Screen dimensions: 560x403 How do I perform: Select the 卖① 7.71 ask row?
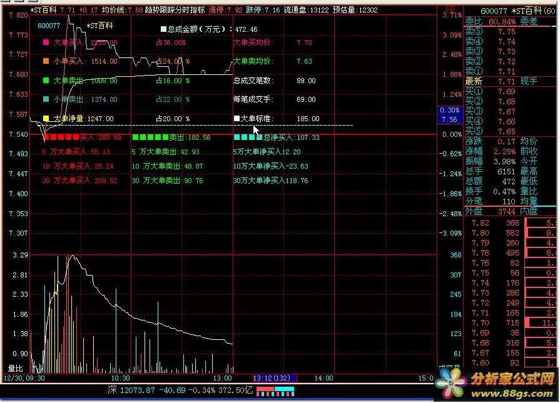(491, 71)
